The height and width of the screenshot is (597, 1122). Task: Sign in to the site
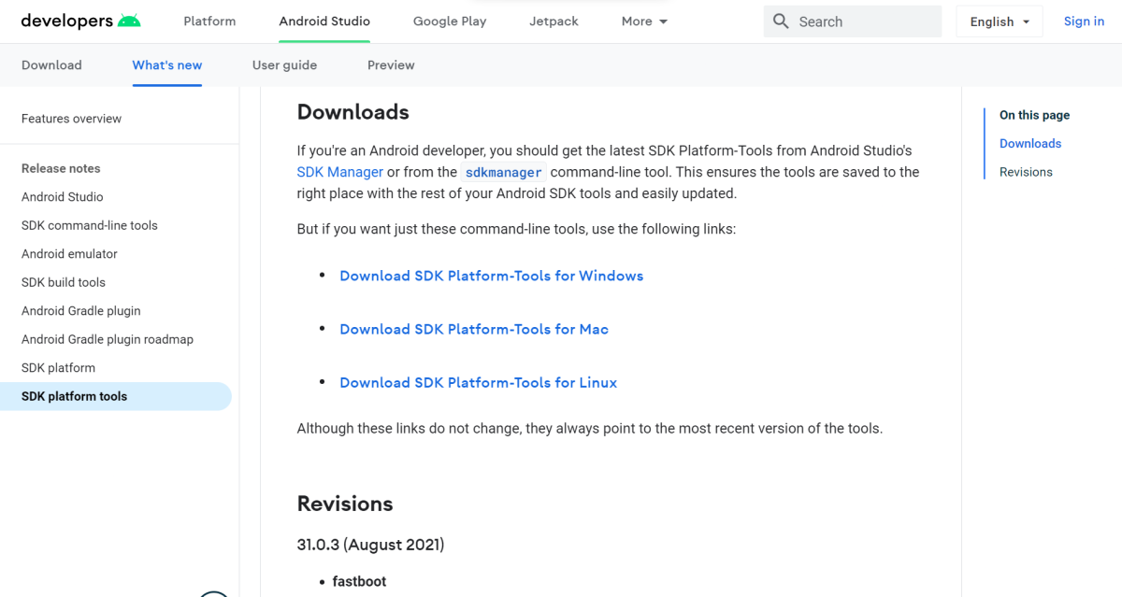1084,21
